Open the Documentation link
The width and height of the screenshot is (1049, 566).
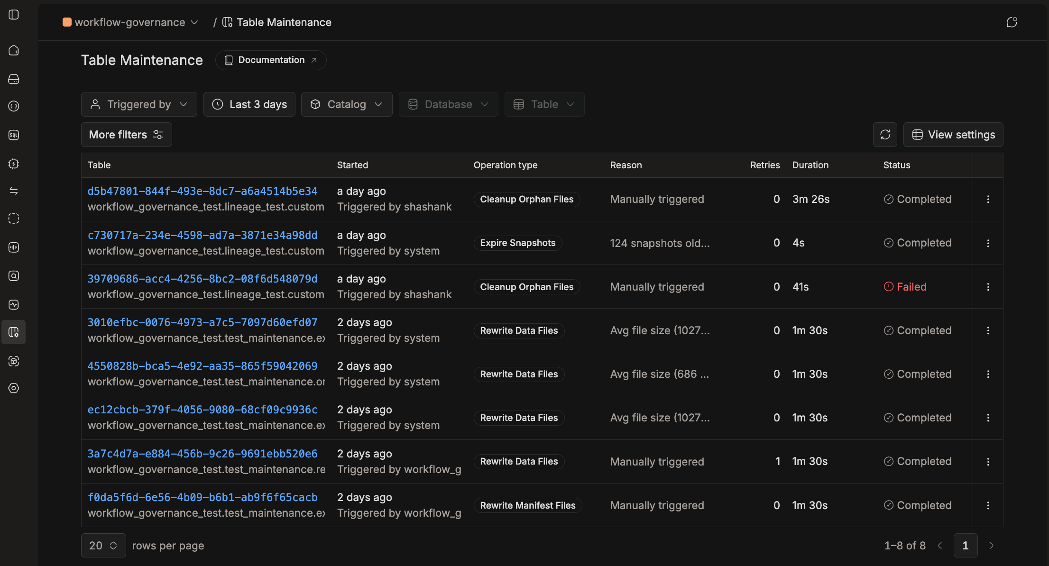tap(271, 60)
